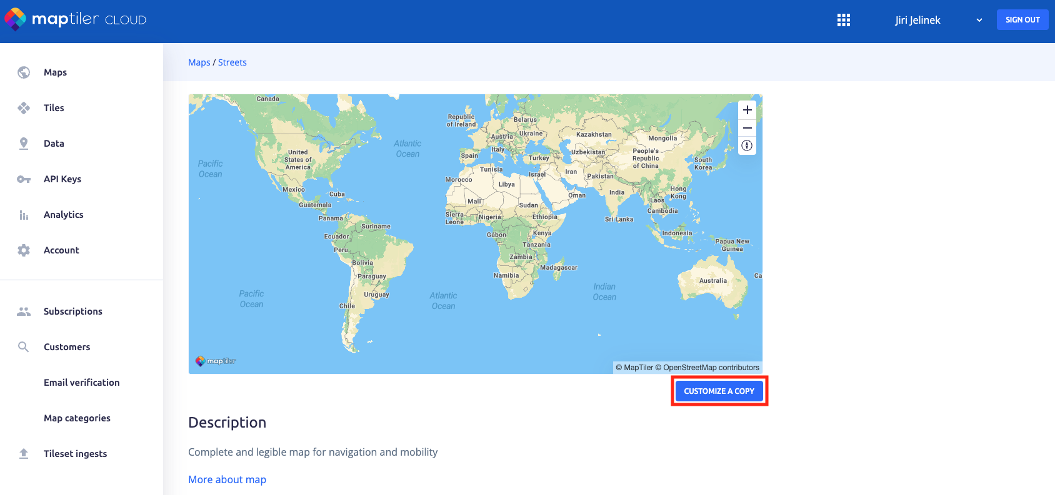Open the More about map link
The height and width of the screenshot is (495, 1055).
point(227,479)
